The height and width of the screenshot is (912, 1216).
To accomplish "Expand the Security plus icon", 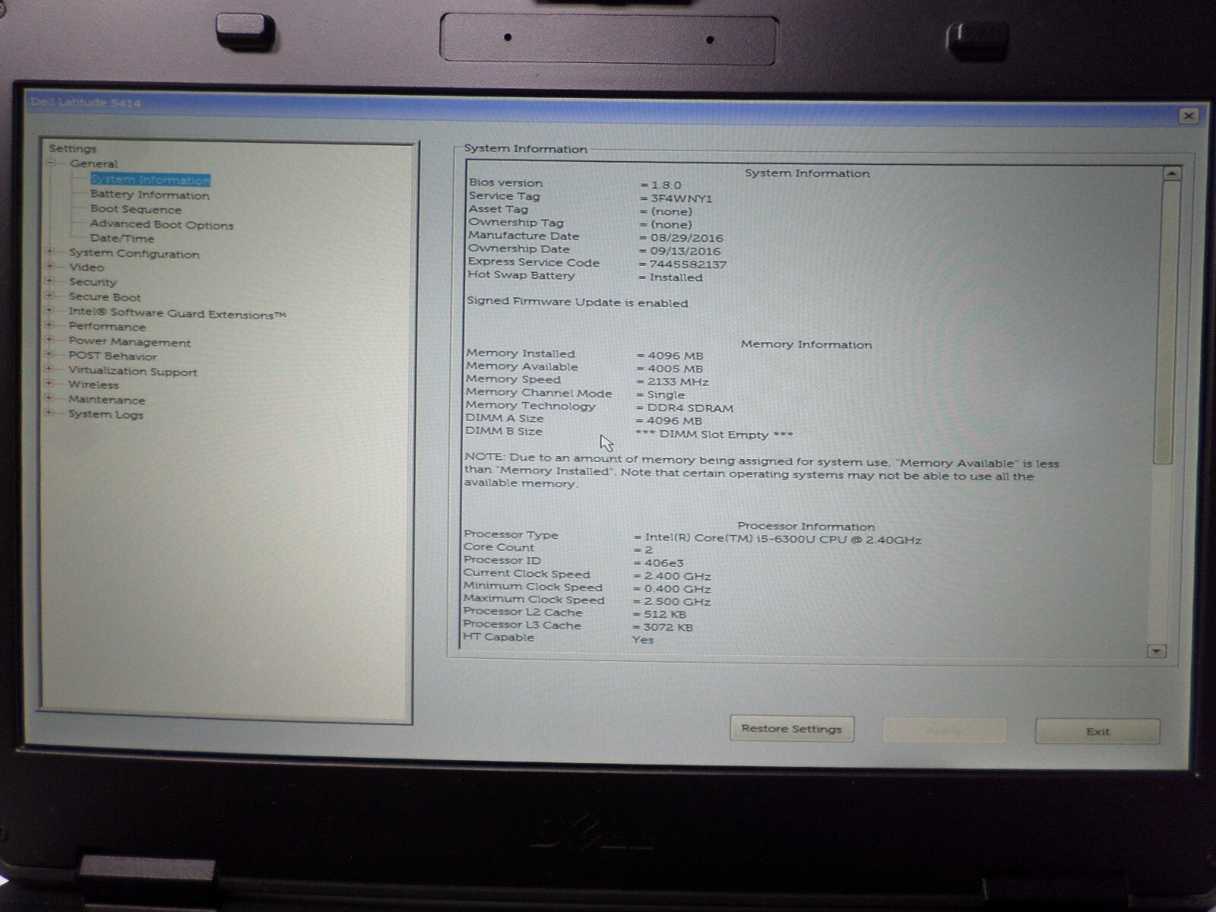I will [x=50, y=281].
